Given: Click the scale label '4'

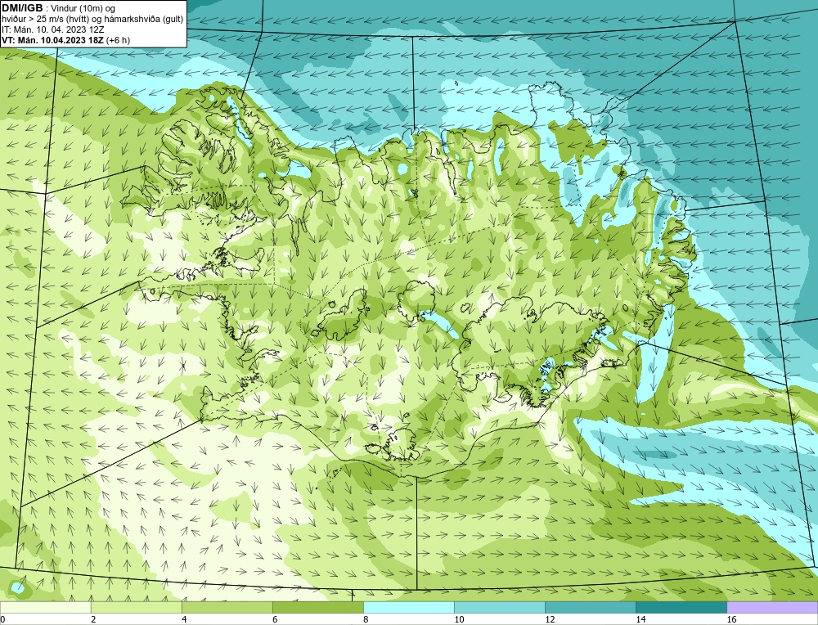Looking at the screenshot, I should tap(184, 619).
